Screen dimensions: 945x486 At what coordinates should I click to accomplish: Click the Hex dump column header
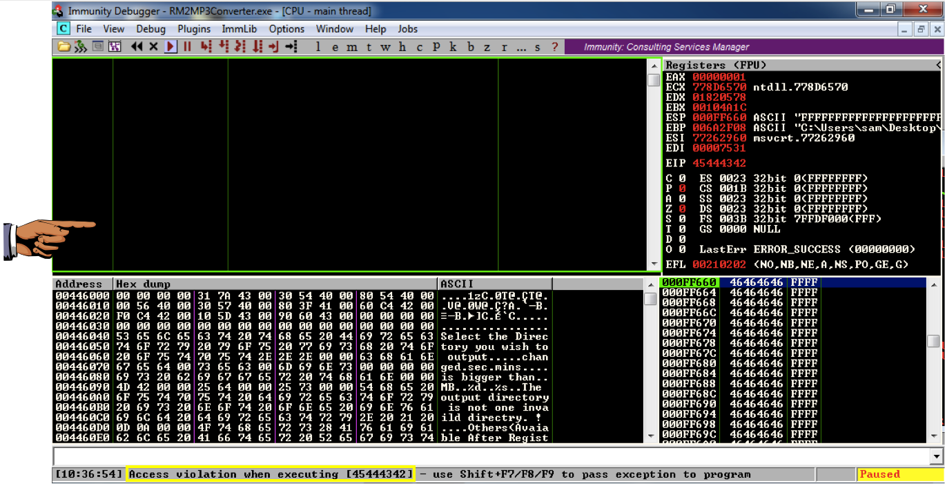click(x=276, y=284)
